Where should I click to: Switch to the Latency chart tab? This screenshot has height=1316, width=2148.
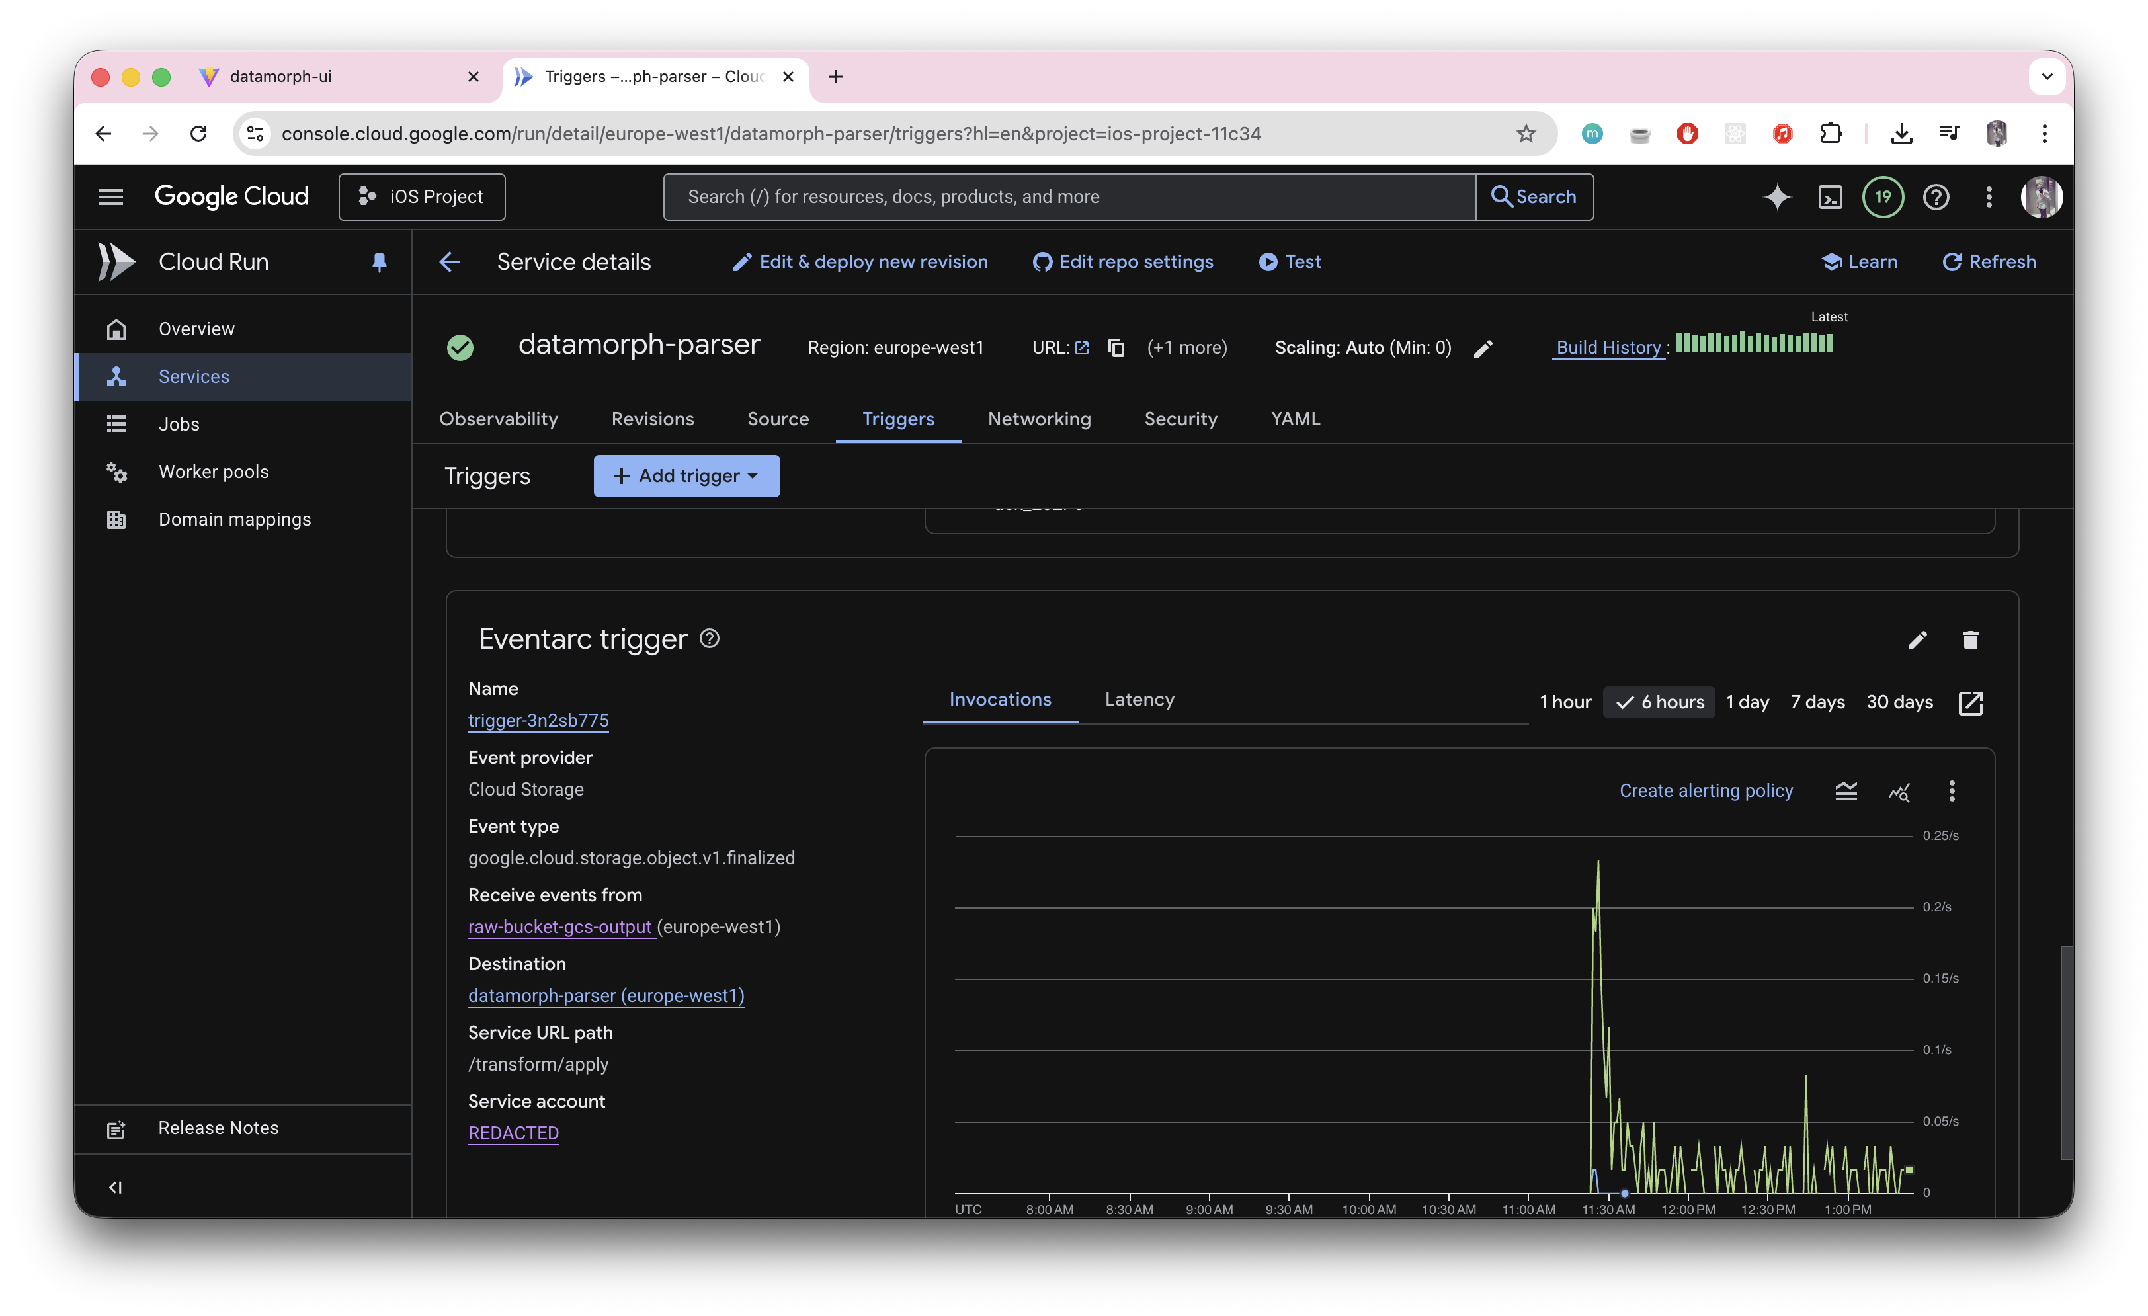coord(1139,700)
